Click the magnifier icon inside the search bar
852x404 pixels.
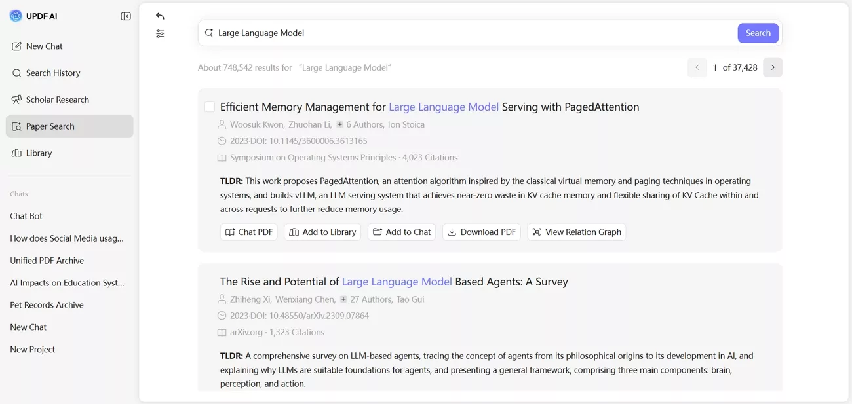(210, 32)
